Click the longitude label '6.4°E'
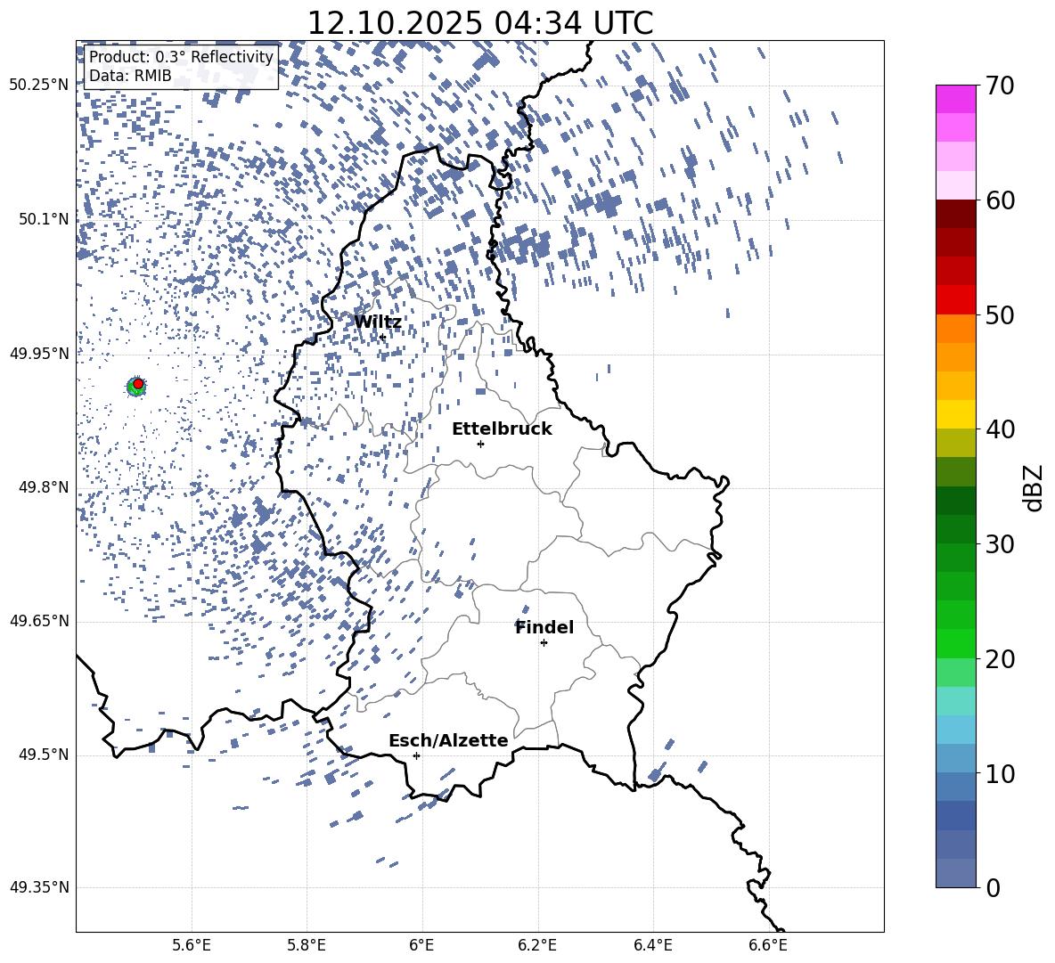The height and width of the screenshot is (963, 1055). tap(652, 945)
